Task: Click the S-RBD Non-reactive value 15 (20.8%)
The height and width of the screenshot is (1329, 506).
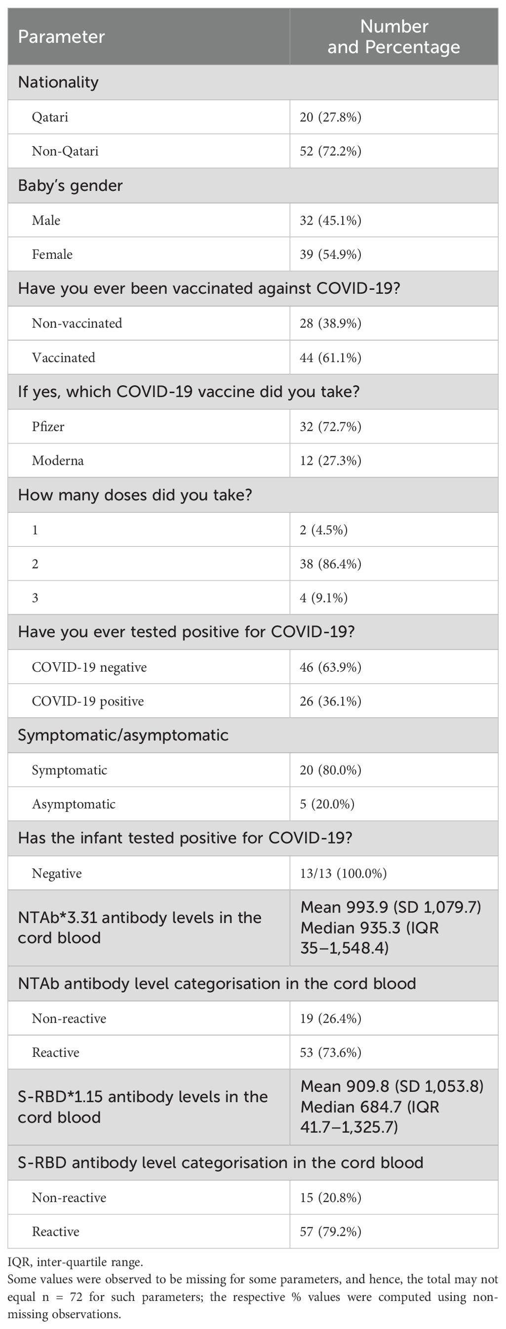Action: [330, 1198]
